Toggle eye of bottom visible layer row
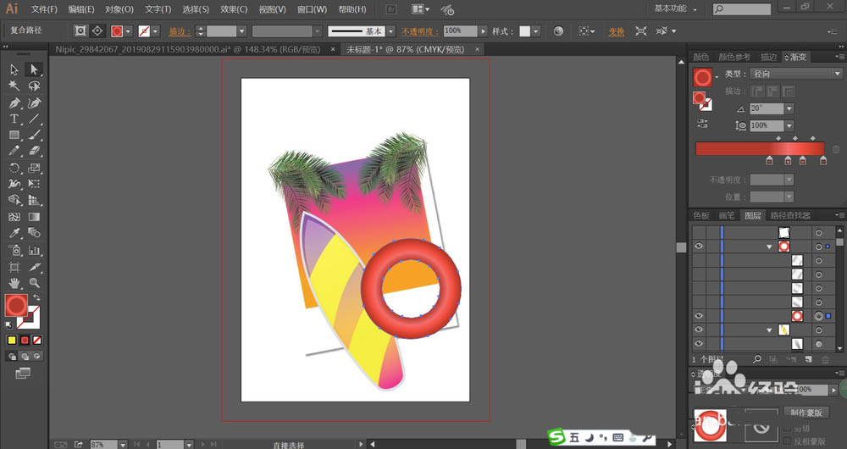The height and width of the screenshot is (449, 847). [x=699, y=344]
